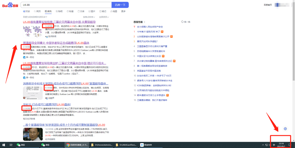Open the first WeChat taskbar app
Image resolution: width=295 pixels, height=148 pixels.
[x=21, y=145]
